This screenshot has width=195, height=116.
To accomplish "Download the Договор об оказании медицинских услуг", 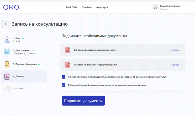I will click(175, 50).
